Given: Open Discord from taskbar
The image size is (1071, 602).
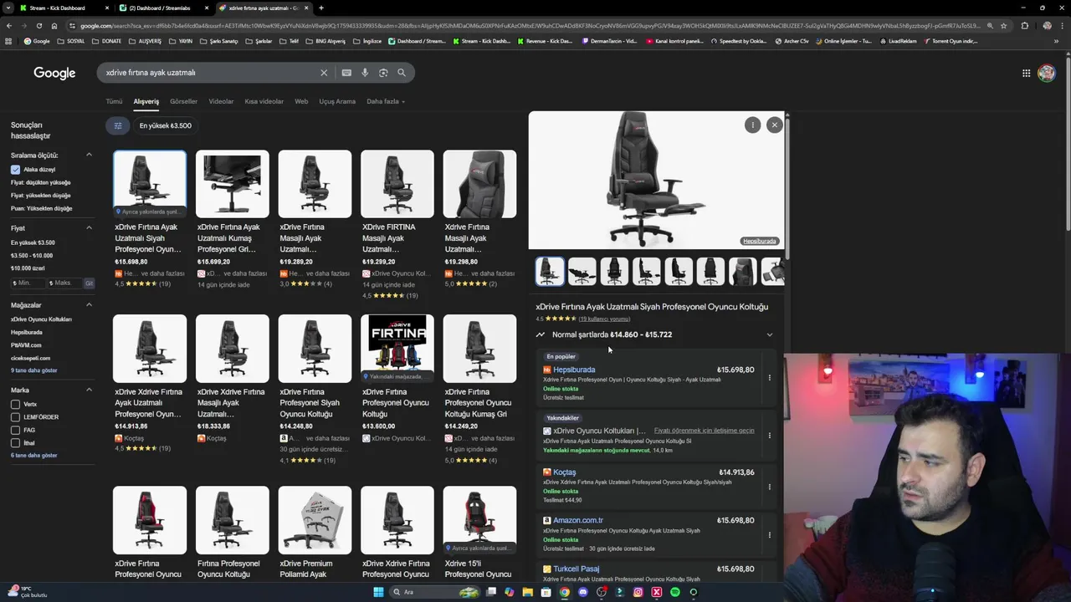Looking at the screenshot, I should coord(583,592).
